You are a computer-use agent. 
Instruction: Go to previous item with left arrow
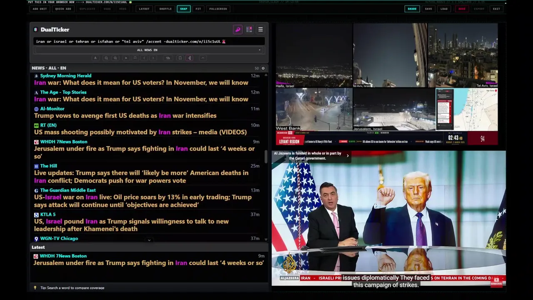[144, 58]
